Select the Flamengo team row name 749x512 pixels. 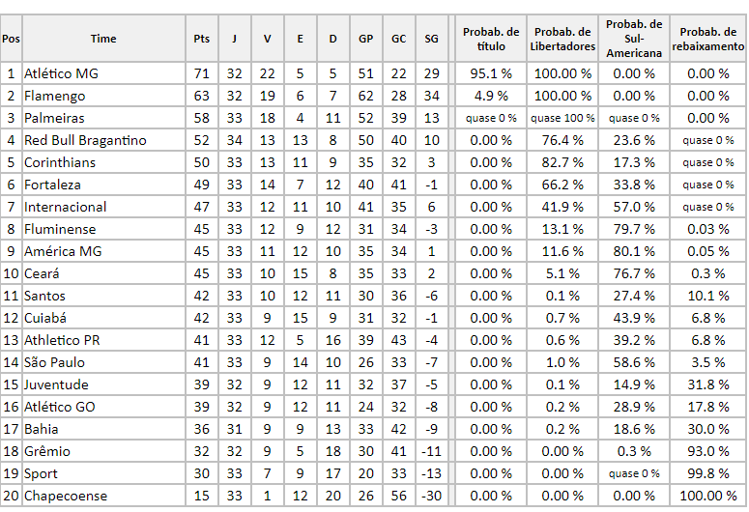[54, 96]
